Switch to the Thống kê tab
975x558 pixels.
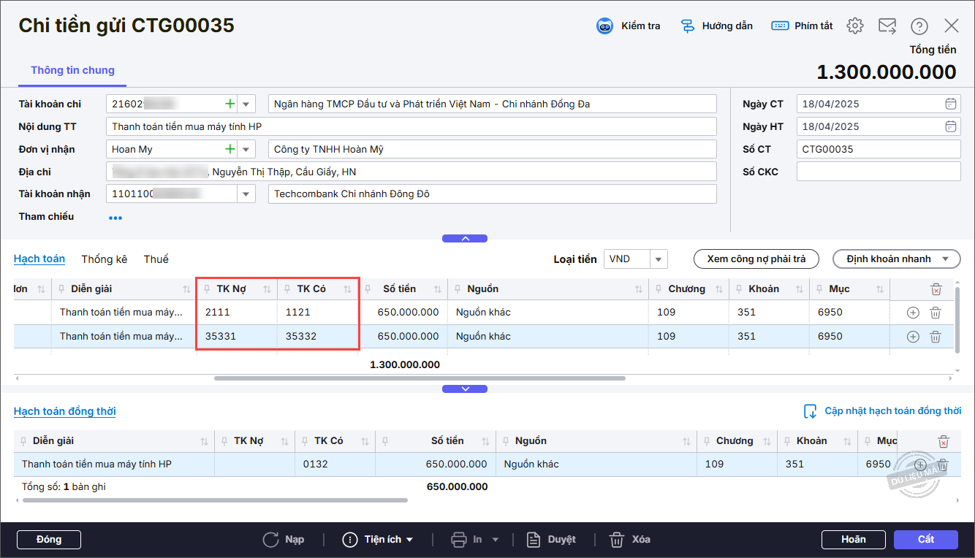104,259
